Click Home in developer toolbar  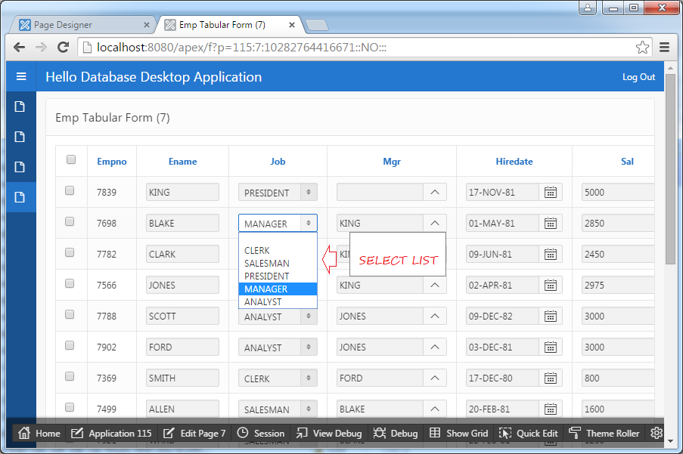point(39,433)
